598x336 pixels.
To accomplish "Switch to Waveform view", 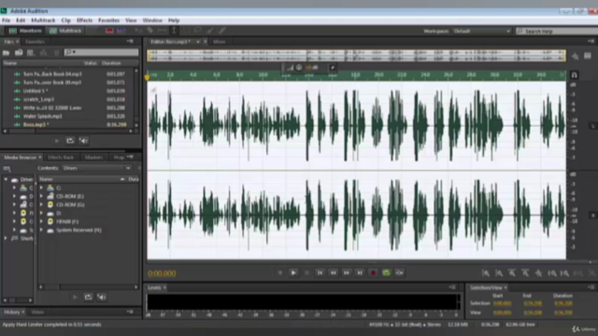I will point(25,31).
